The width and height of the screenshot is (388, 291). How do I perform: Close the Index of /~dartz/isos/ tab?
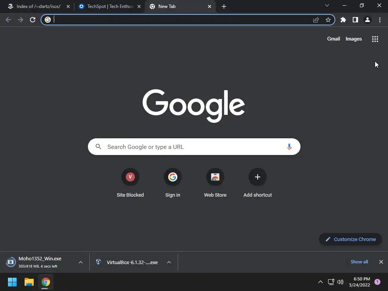click(68, 6)
